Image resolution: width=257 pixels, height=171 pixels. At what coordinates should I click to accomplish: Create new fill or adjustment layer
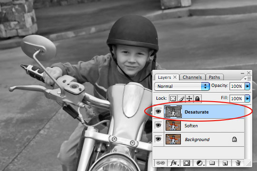click(200, 163)
